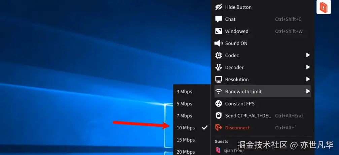Click the Send CTRL+ALT+DEL lock icon

point(218,116)
